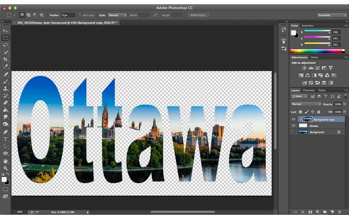Hide the Ottawa text layer
The width and height of the screenshot is (349, 215).
coord(293,126)
